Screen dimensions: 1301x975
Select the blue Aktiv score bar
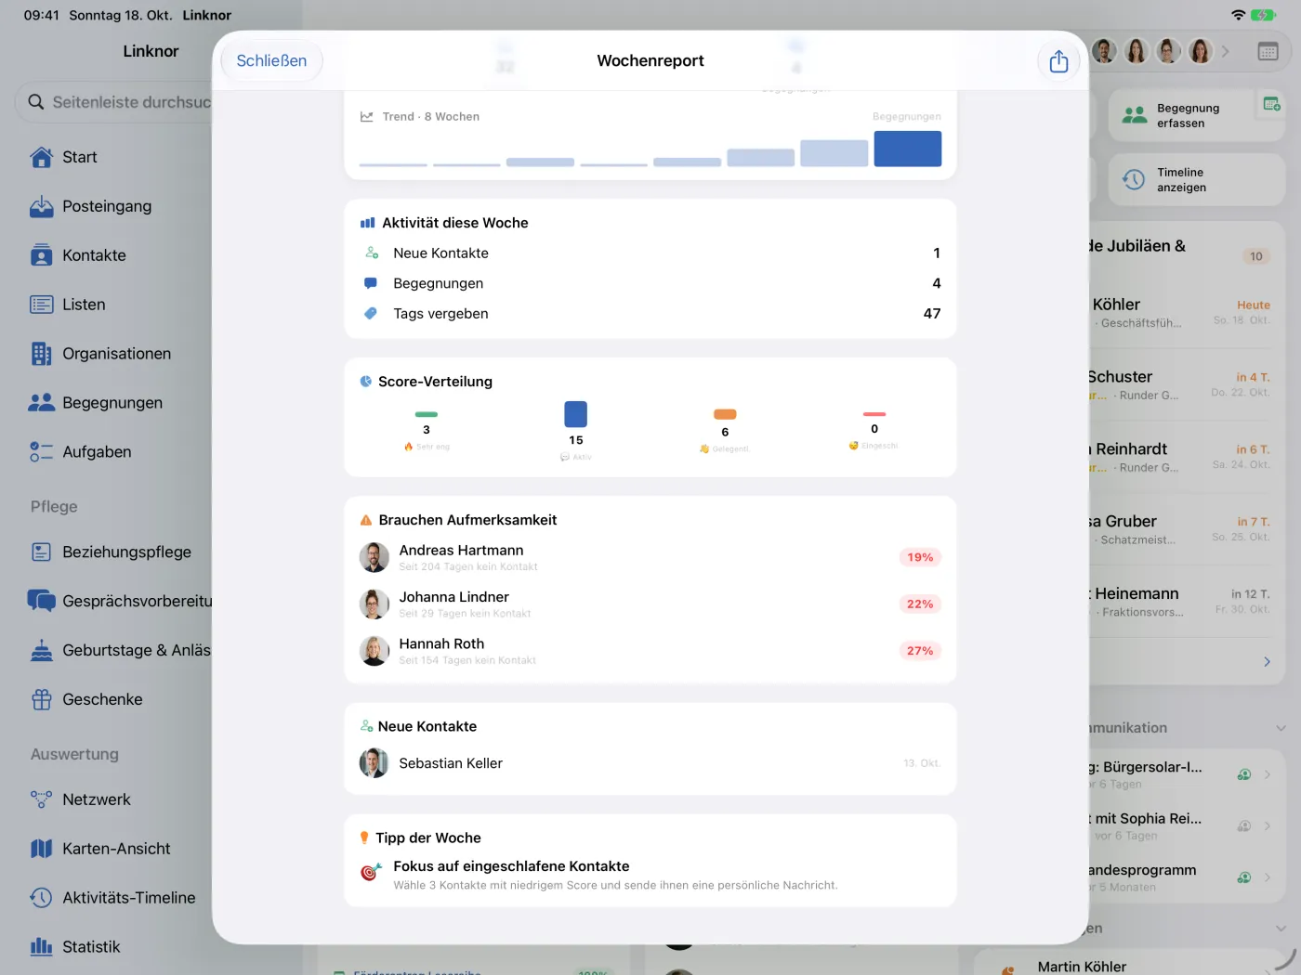pos(576,414)
